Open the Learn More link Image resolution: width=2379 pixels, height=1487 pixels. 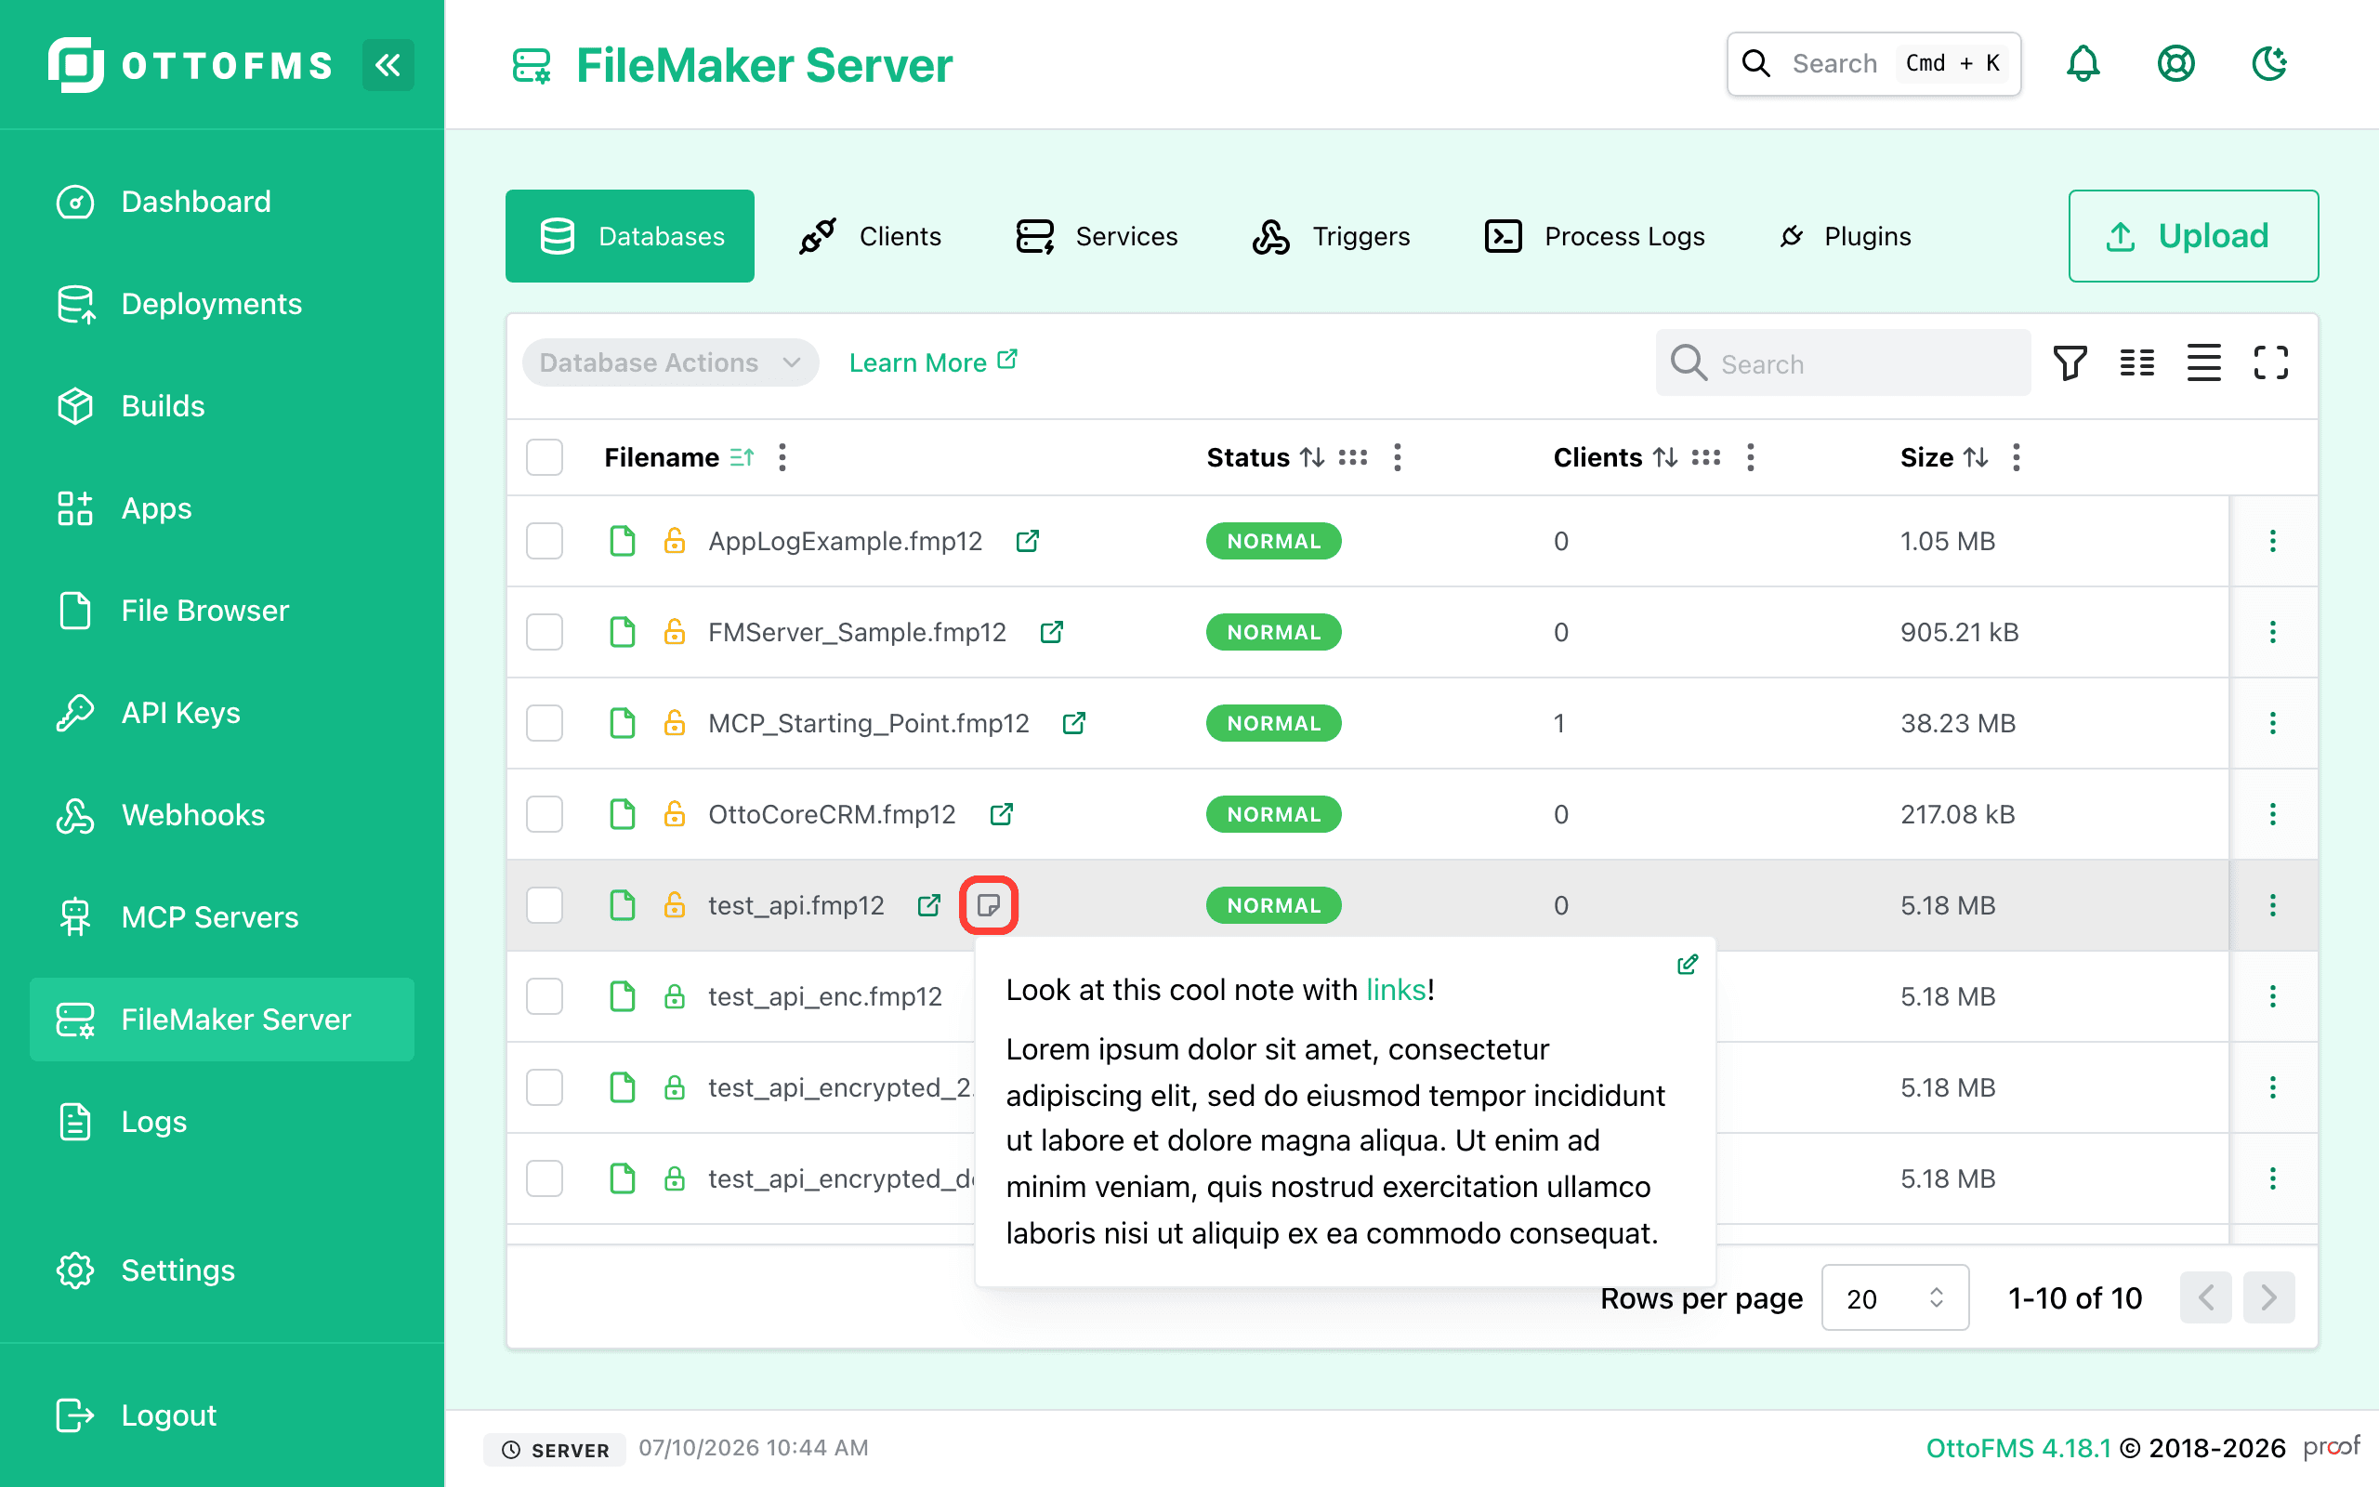coord(933,362)
